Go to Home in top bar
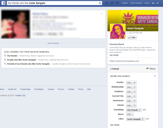 tap(125, 3)
